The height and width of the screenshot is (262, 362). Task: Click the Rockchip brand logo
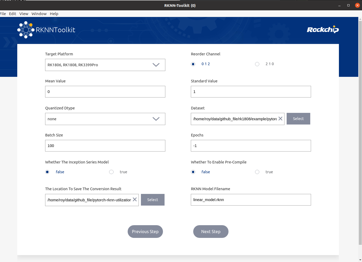click(x=323, y=29)
